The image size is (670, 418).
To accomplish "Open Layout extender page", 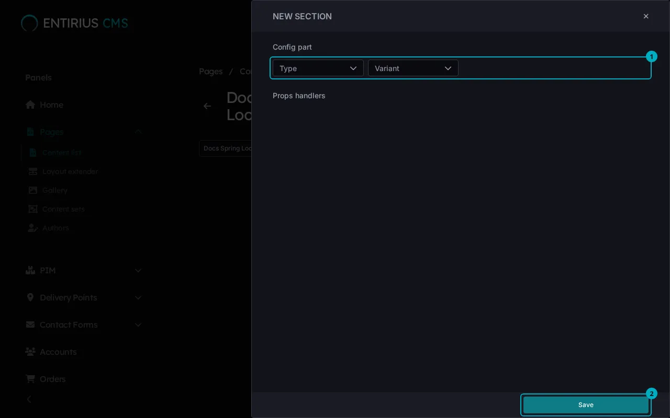I will click(x=70, y=171).
